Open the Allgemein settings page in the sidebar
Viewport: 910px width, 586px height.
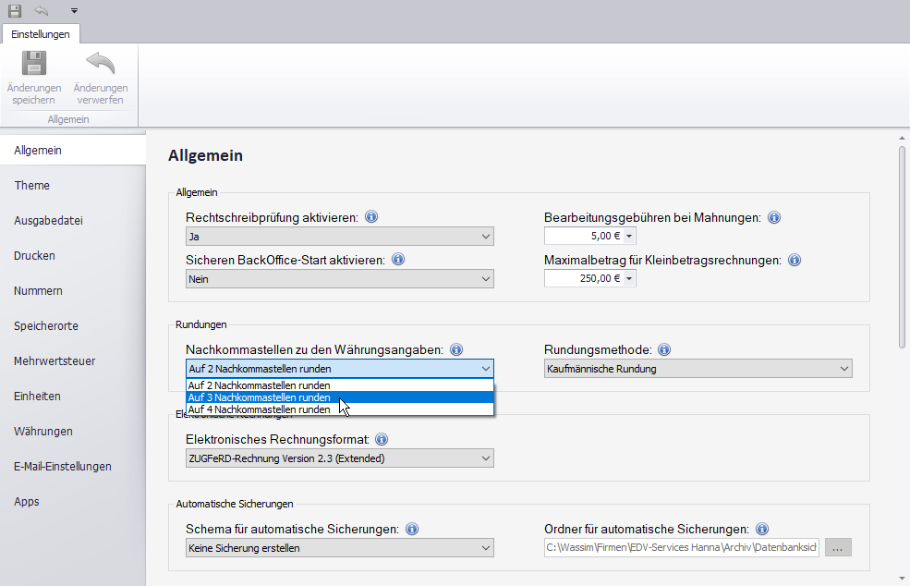coord(73,151)
